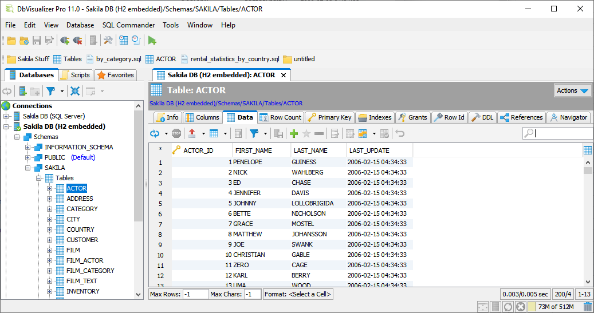
Task: Click the disconnect plug icon with red X
Action: (x=77, y=41)
